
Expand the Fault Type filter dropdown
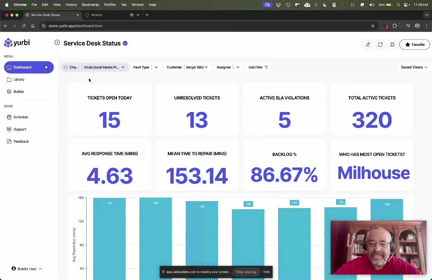point(156,67)
